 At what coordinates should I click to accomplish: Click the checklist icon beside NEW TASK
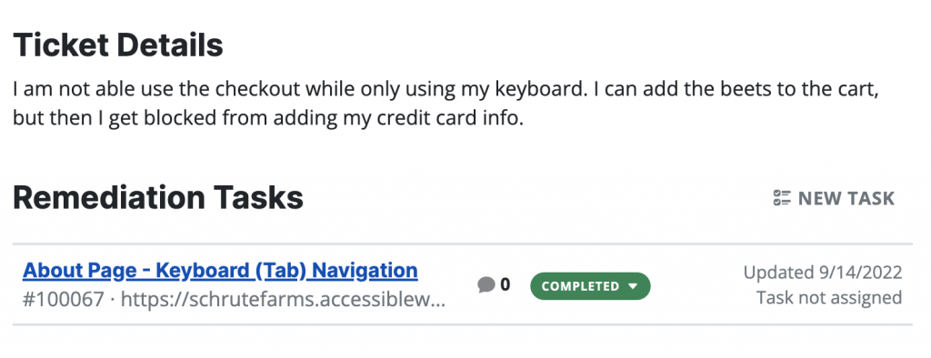pos(781,198)
